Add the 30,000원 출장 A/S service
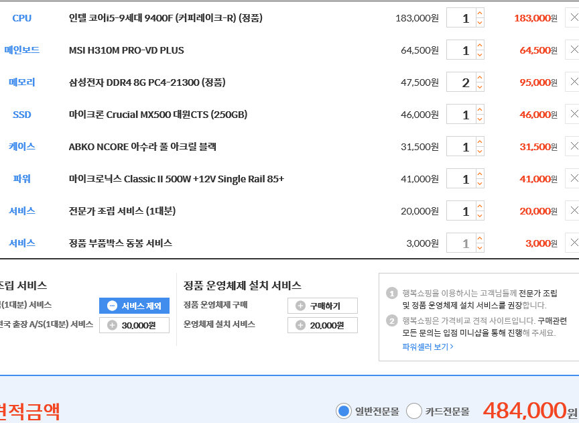 coord(135,325)
